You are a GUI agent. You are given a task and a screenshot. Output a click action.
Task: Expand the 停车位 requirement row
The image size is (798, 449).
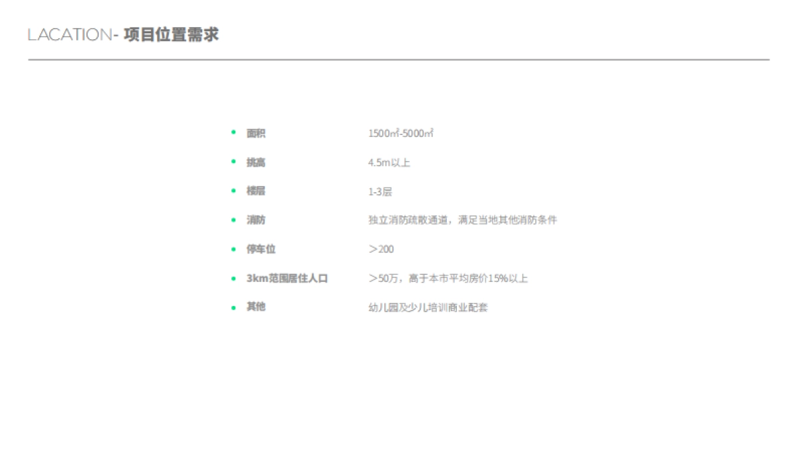(x=259, y=249)
